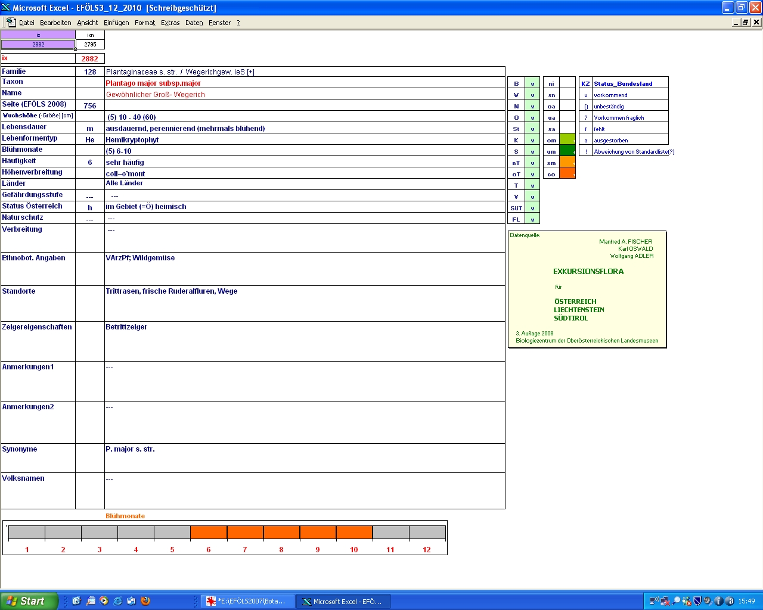Click the Windows Start button

(x=29, y=601)
